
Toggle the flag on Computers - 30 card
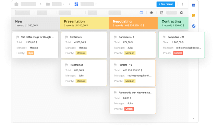(164, 37)
